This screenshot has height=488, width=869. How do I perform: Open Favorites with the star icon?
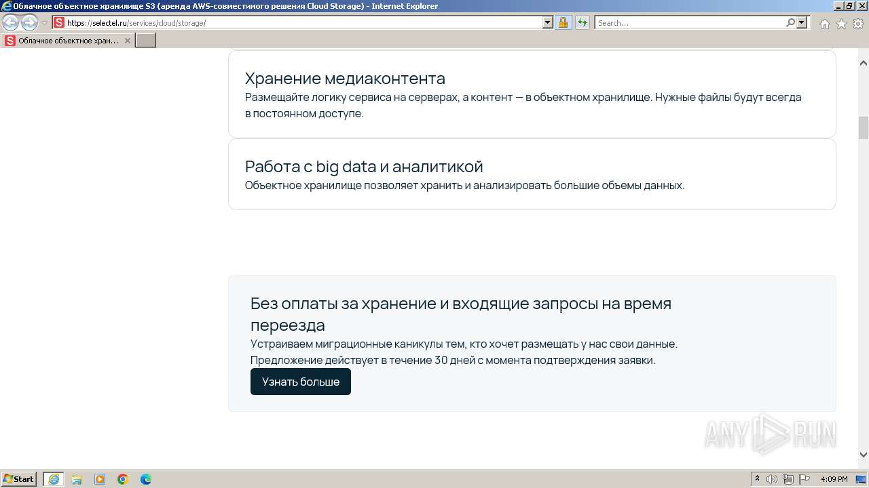[841, 24]
